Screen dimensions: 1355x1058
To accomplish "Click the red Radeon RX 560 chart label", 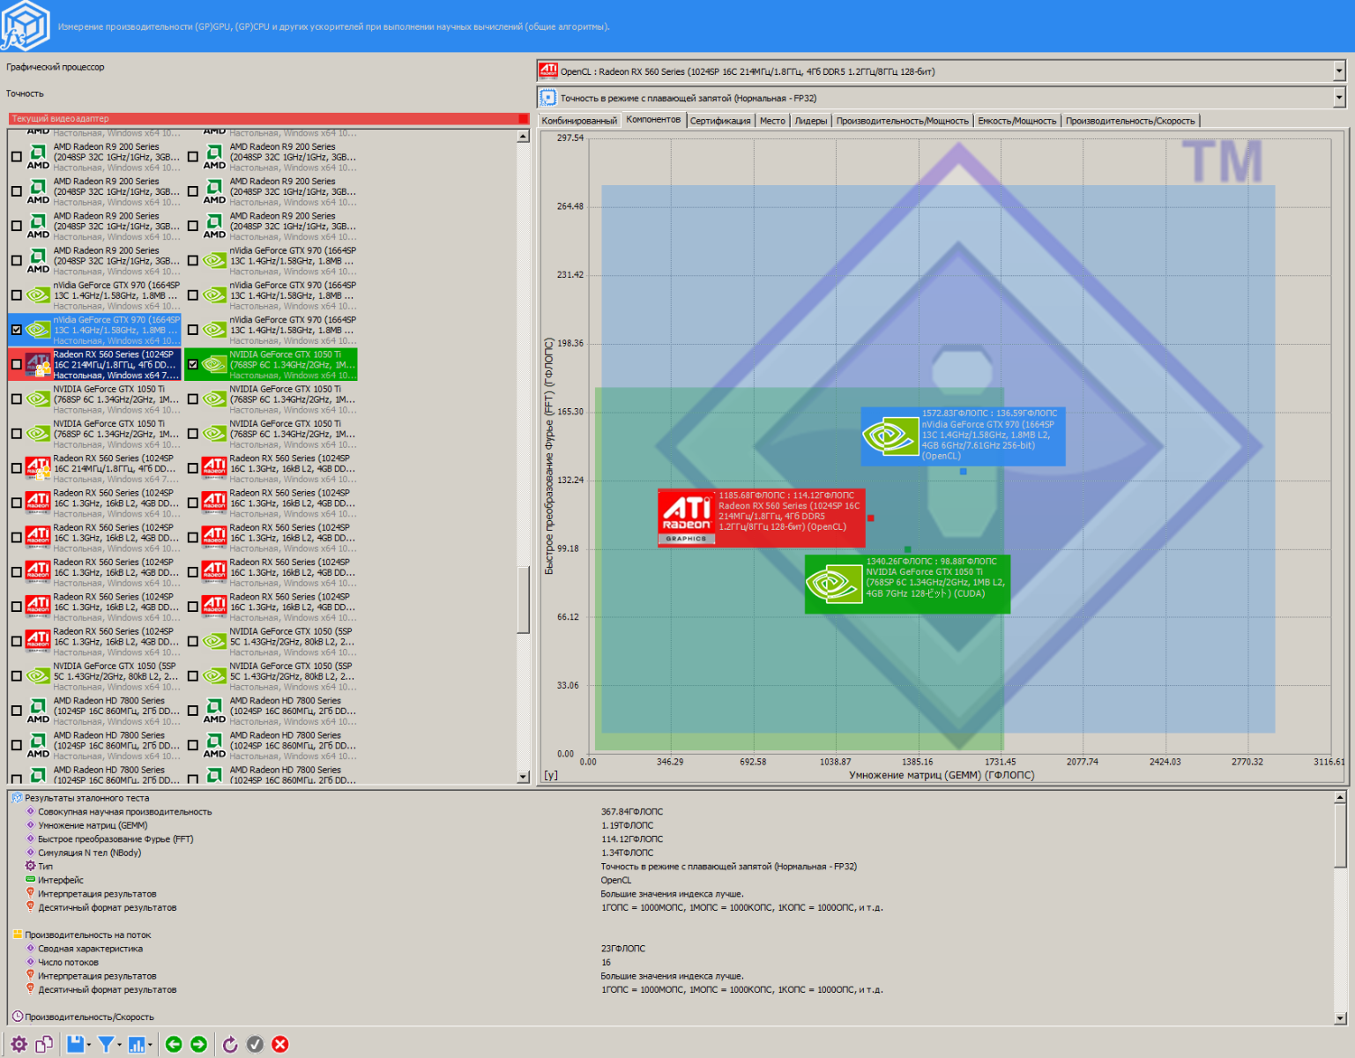I will (x=761, y=518).
